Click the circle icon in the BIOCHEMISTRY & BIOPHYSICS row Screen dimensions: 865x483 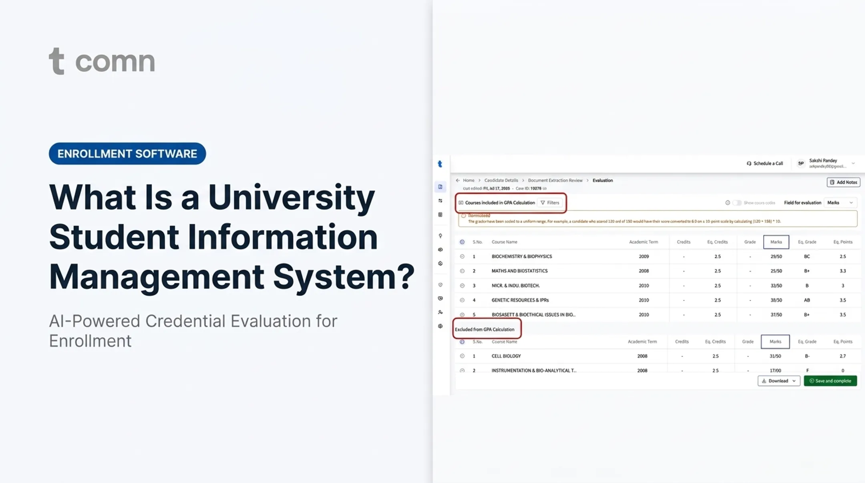[x=462, y=256]
